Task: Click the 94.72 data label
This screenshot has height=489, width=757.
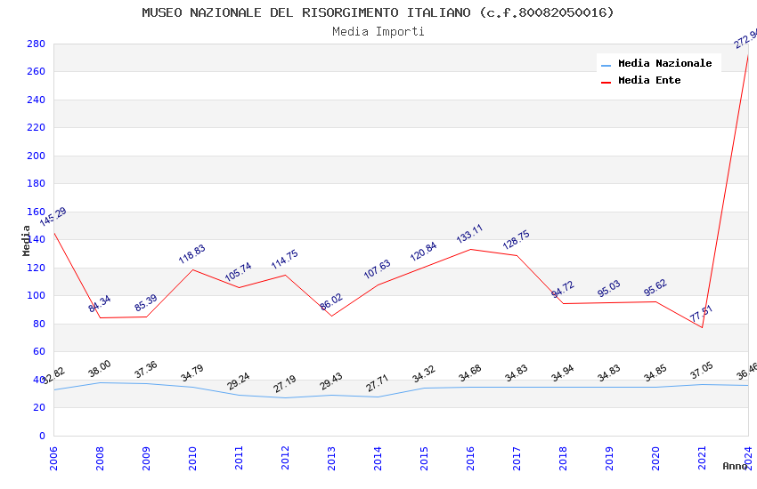Action: 563,289
